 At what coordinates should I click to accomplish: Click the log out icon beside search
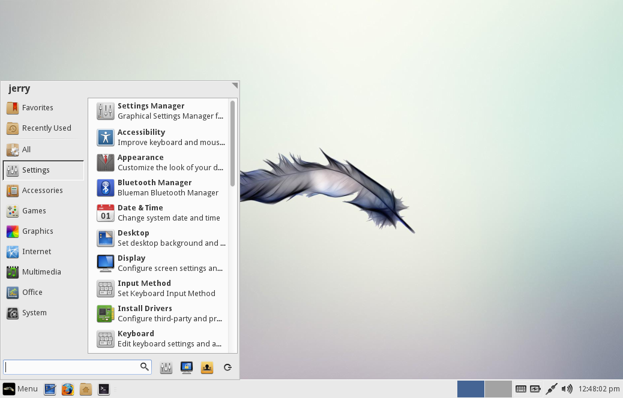(x=227, y=367)
